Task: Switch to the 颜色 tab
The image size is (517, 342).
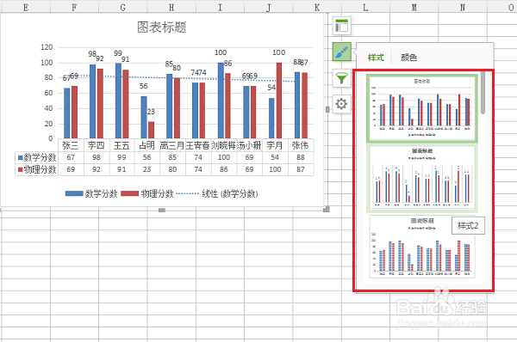Action: (408, 58)
